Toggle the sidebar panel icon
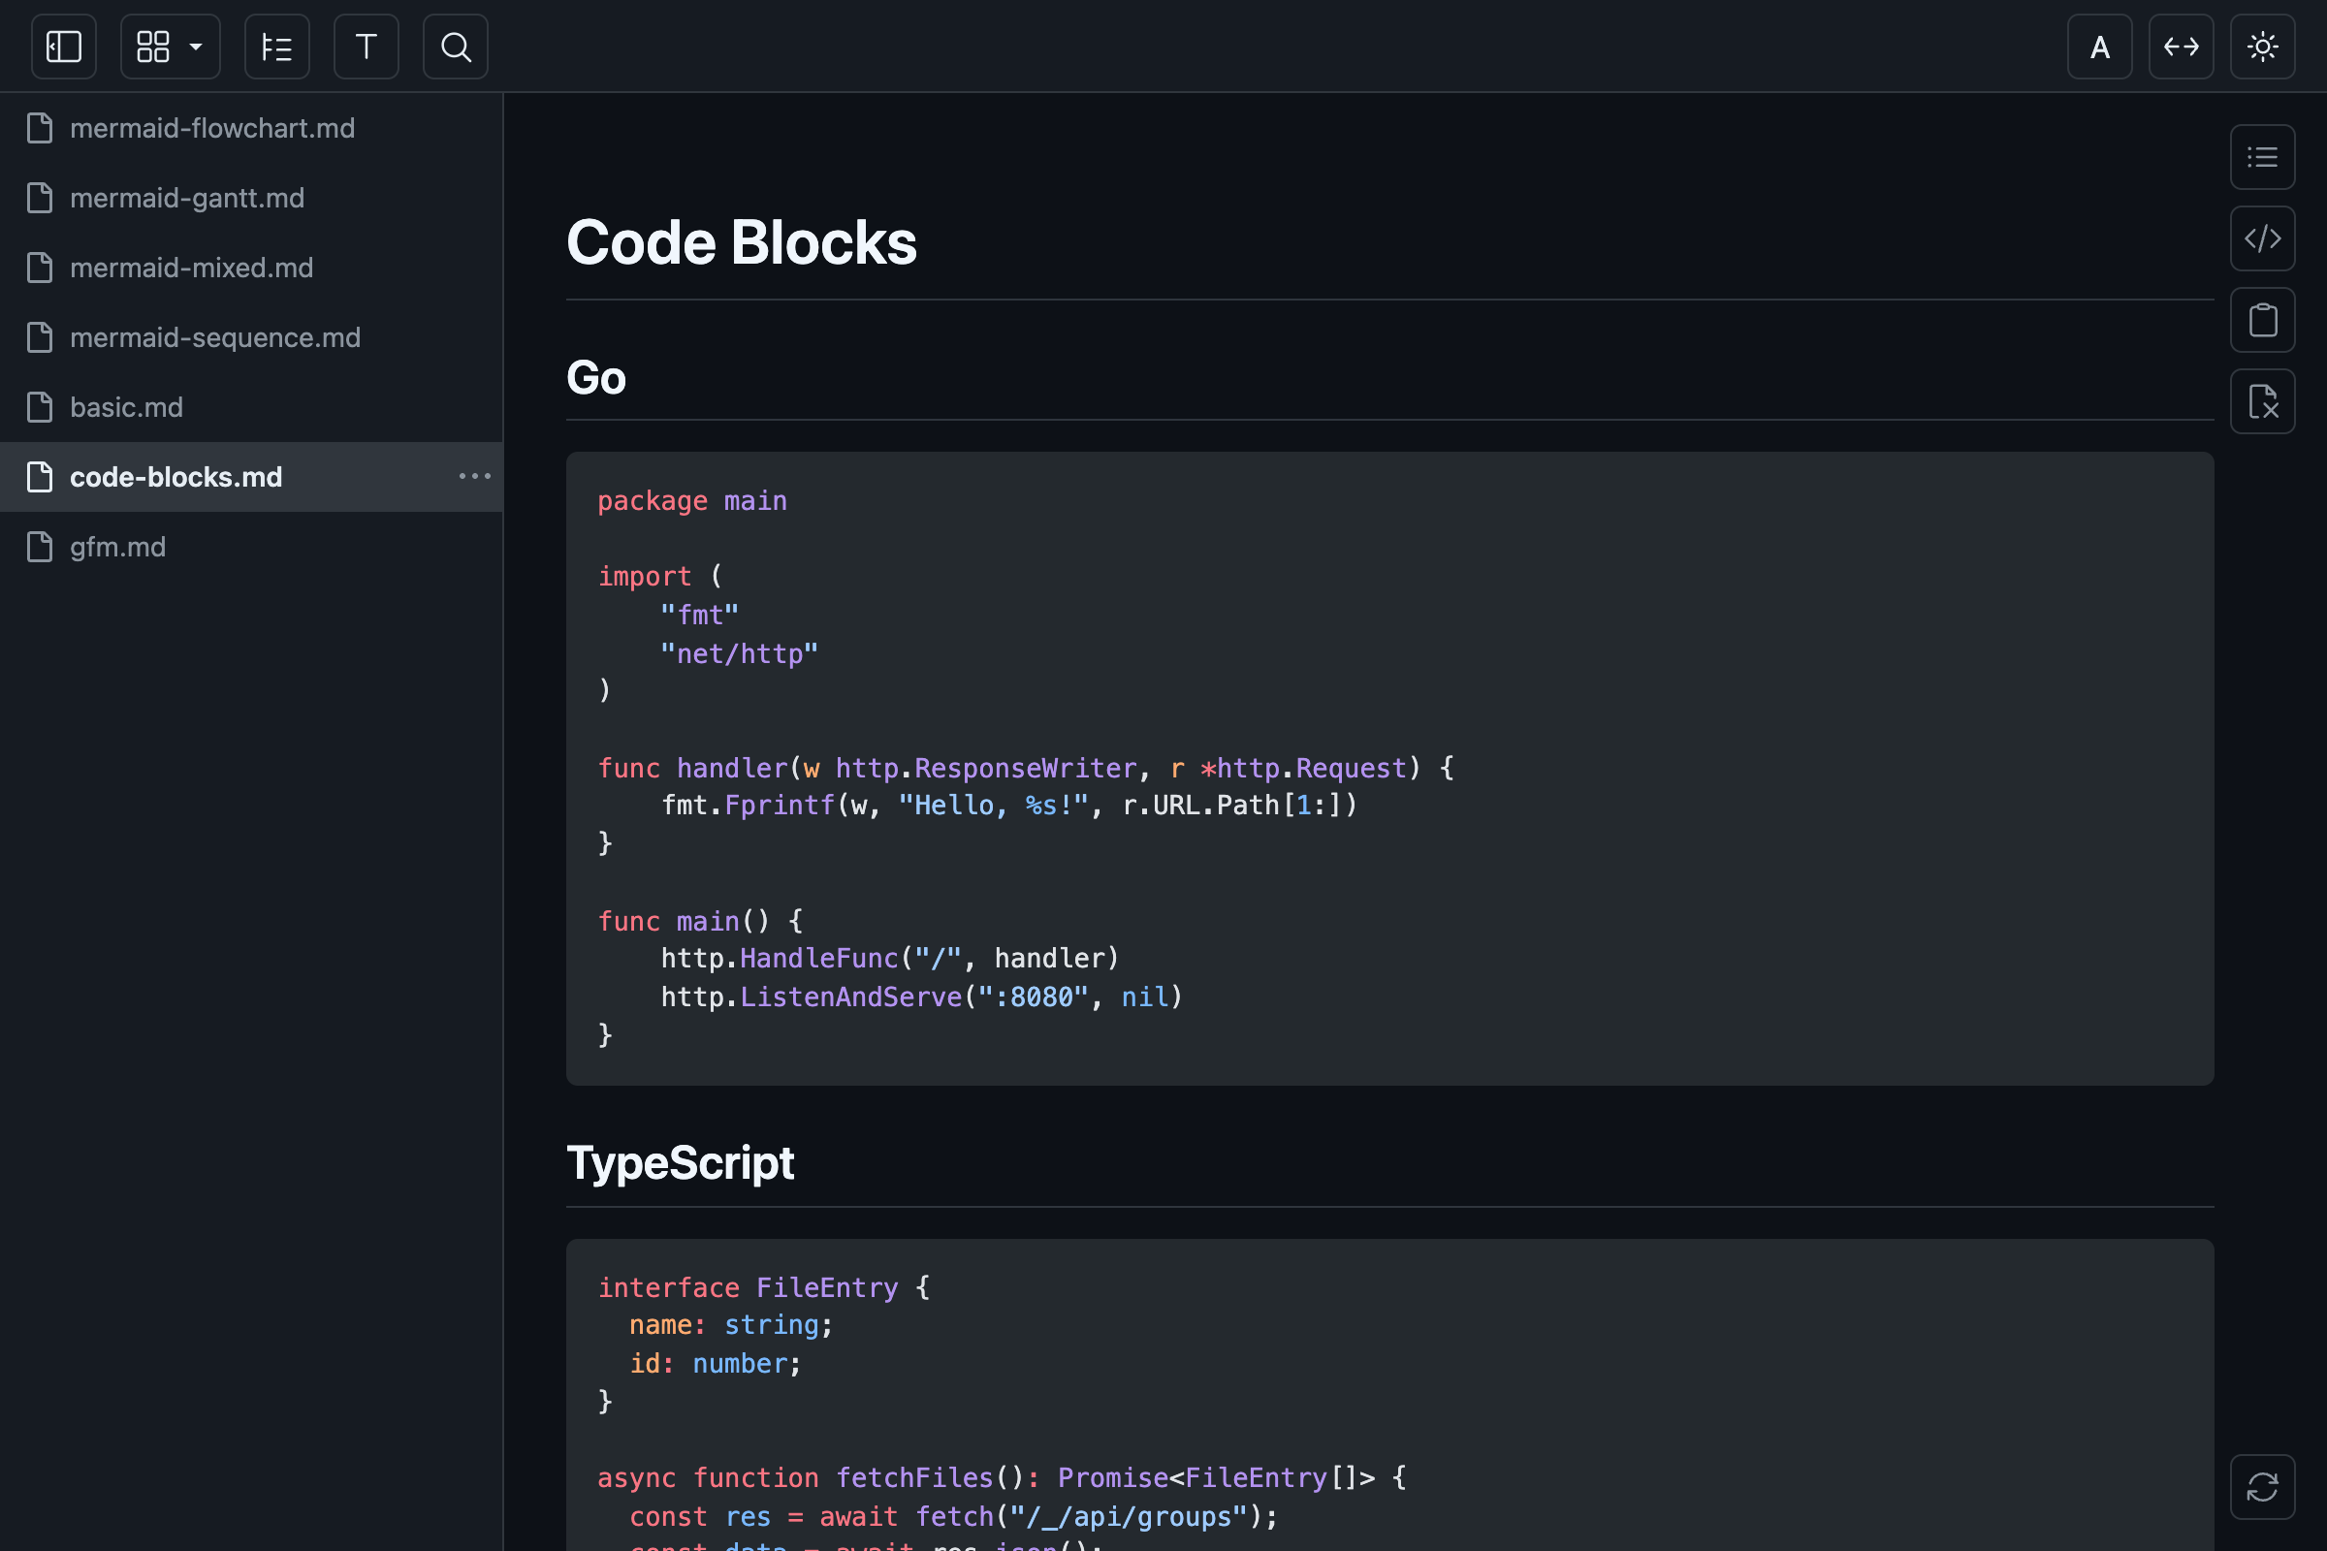 click(x=63, y=47)
